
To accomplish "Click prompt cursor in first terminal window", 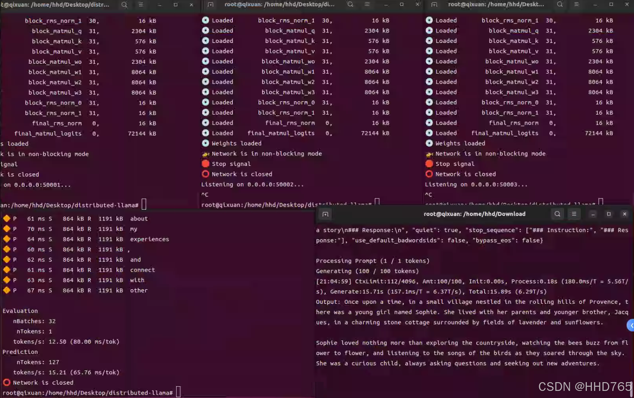I will [x=144, y=204].
